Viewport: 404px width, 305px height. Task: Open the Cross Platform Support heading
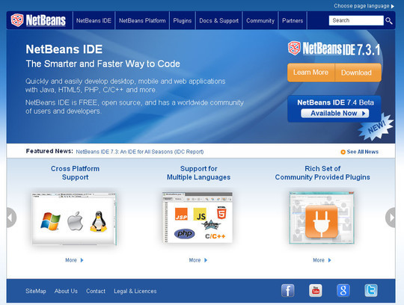[x=75, y=173]
